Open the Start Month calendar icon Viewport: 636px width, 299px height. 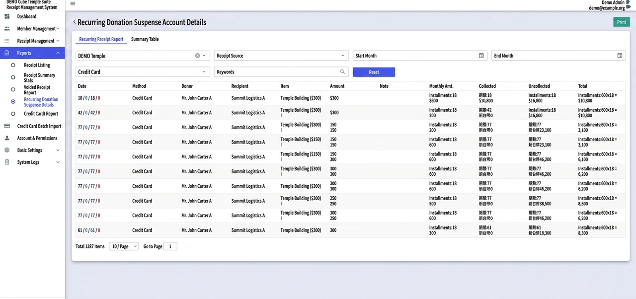tap(481, 56)
